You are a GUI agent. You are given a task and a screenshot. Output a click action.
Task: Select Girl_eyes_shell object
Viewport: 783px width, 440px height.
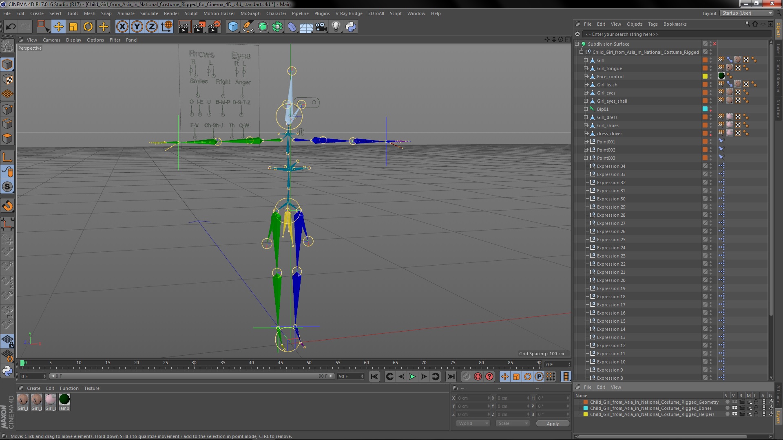[x=612, y=101]
